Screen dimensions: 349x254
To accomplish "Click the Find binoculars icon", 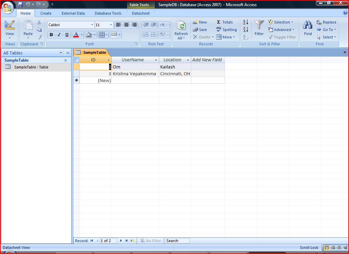I will [308, 25].
